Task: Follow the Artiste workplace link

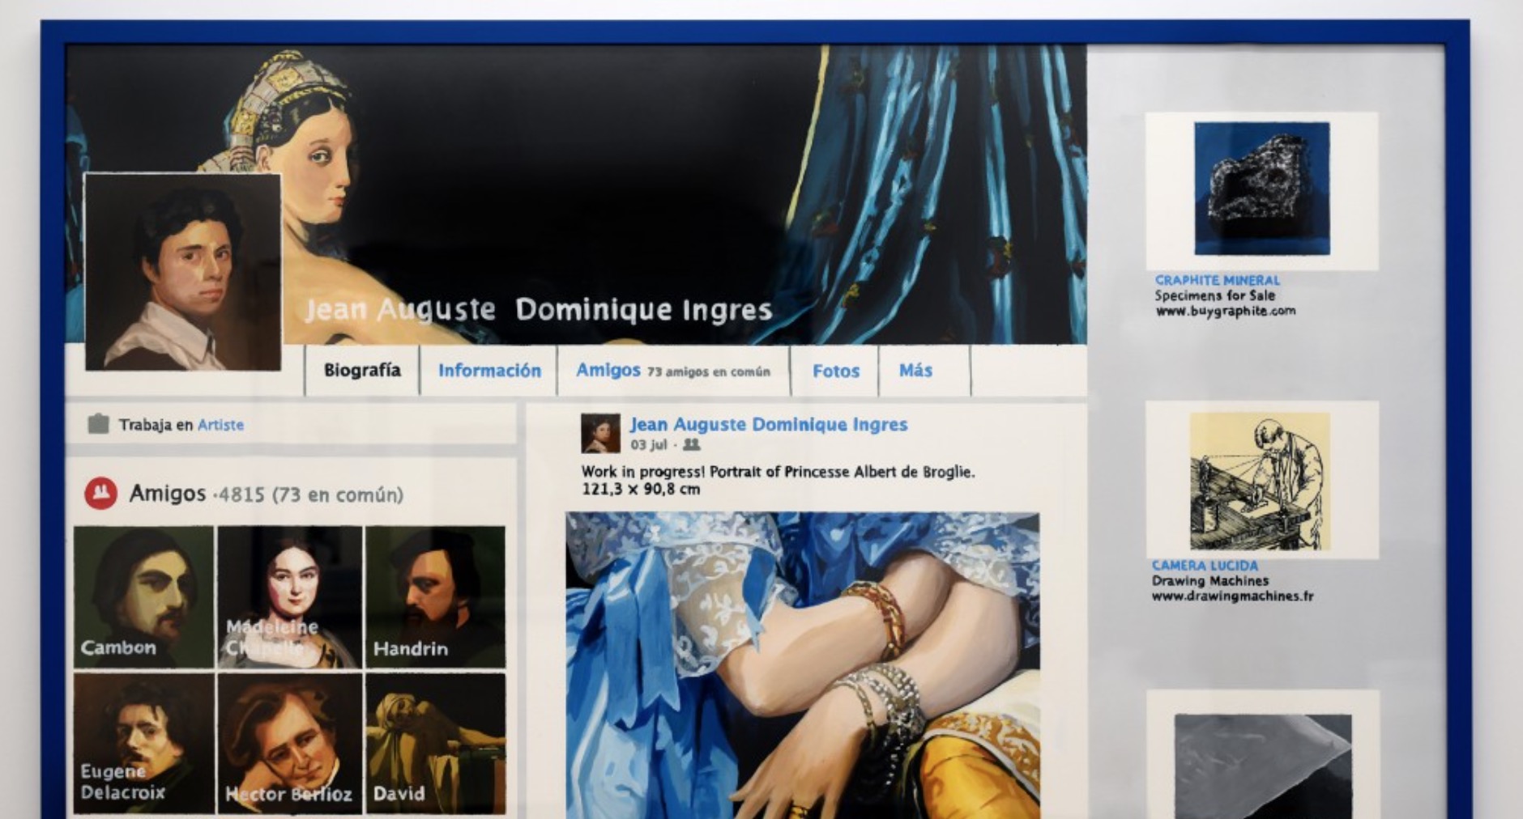Action: pyautogui.click(x=220, y=425)
